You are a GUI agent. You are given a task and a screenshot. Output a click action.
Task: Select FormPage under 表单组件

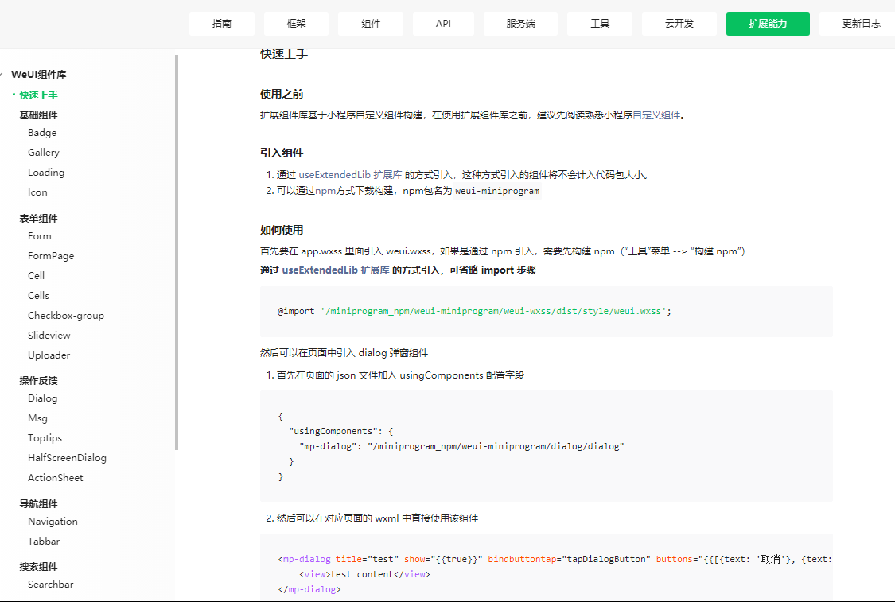coord(50,255)
